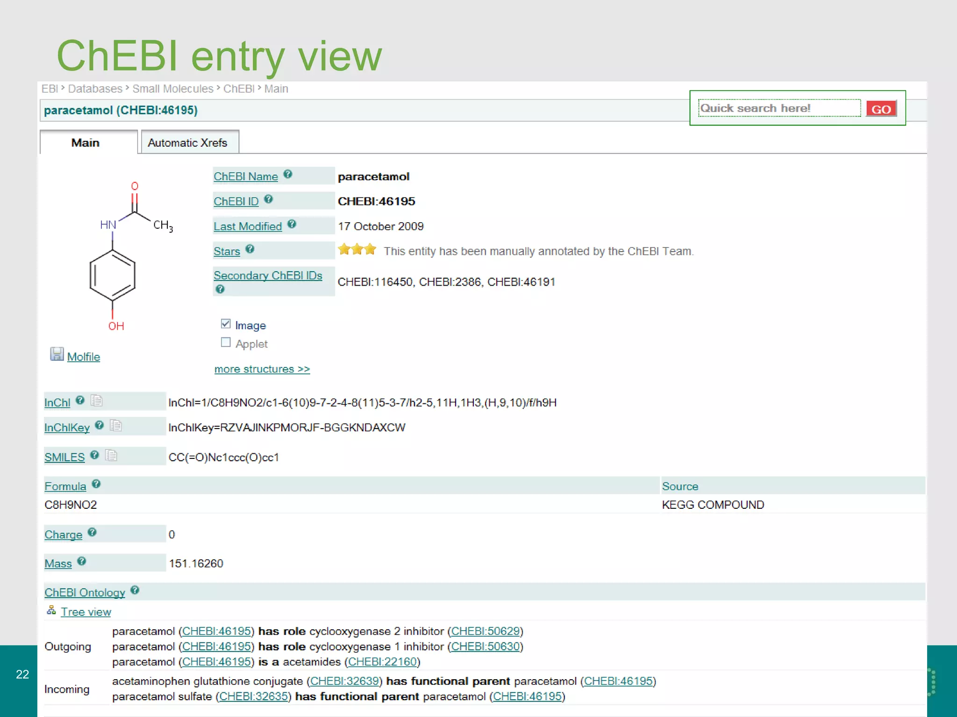The height and width of the screenshot is (717, 957).
Task: Click the three gold stars rating
Action: pos(357,249)
